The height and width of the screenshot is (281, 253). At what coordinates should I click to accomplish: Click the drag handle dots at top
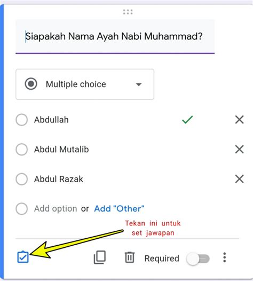click(128, 12)
